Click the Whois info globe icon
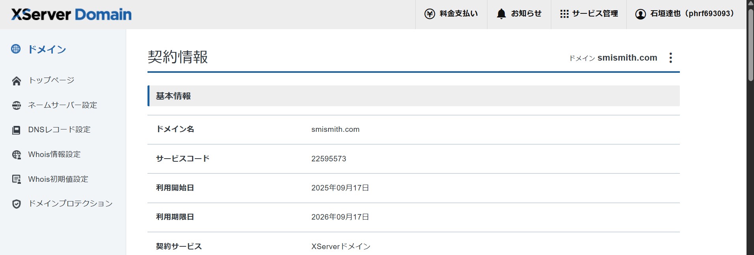This screenshot has height=255, width=754. click(x=17, y=155)
